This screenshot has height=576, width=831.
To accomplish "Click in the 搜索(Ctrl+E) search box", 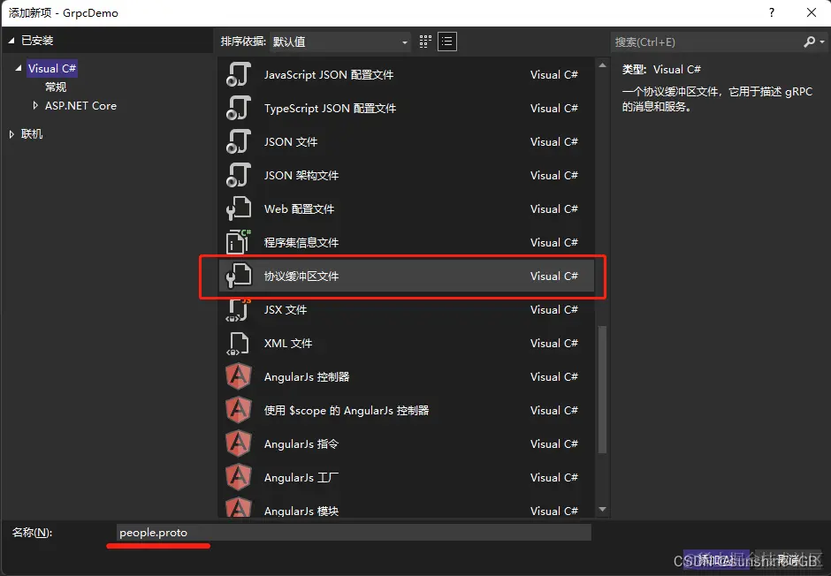I will (x=706, y=42).
